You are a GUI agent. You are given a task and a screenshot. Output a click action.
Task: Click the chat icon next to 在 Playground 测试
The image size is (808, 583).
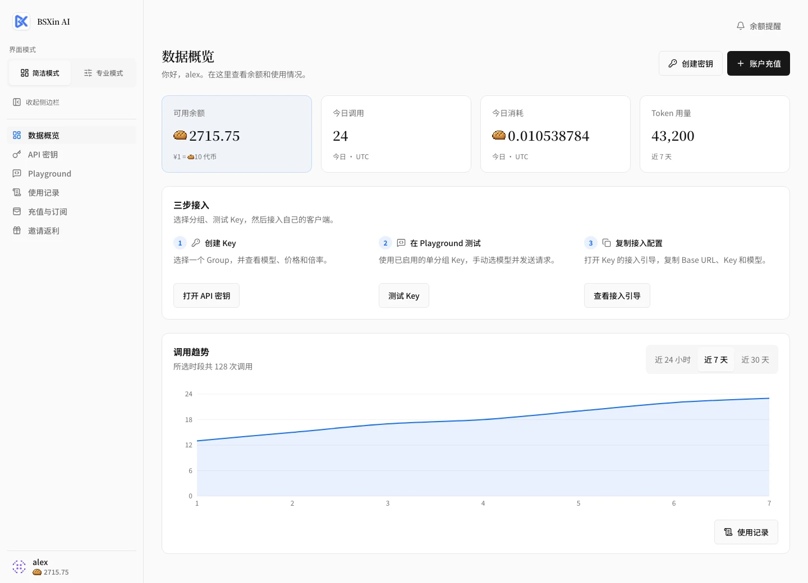point(401,243)
